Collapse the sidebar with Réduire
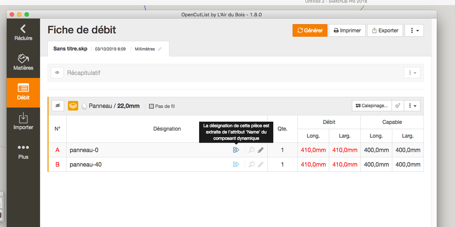 coord(23,33)
